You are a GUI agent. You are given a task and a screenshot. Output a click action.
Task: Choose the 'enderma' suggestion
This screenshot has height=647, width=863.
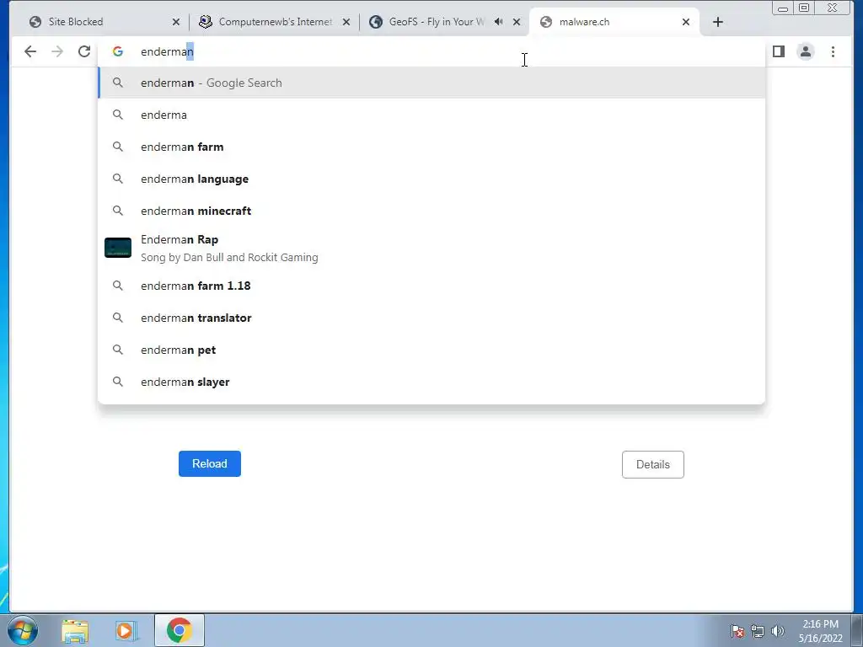(x=431, y=115)
